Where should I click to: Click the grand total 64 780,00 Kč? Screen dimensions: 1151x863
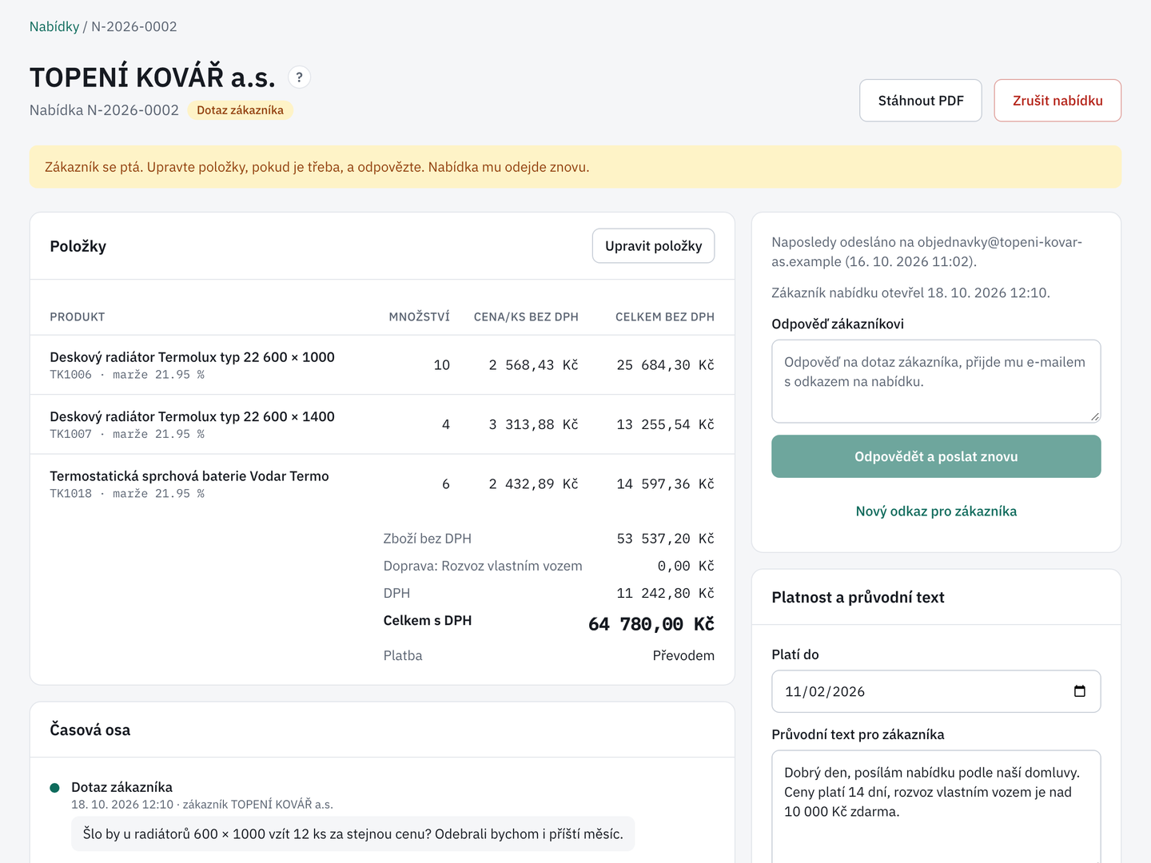point(651,624)
